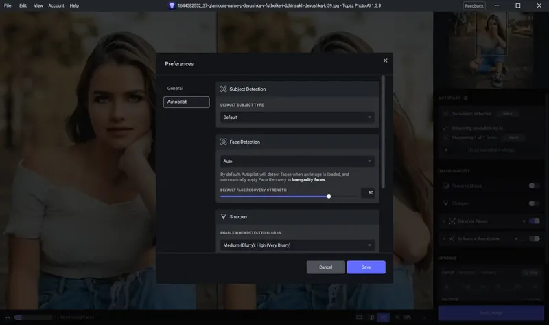Select the Autopilot preferences tab
This screenshot has width=549, height=325.
click(186, 102)
